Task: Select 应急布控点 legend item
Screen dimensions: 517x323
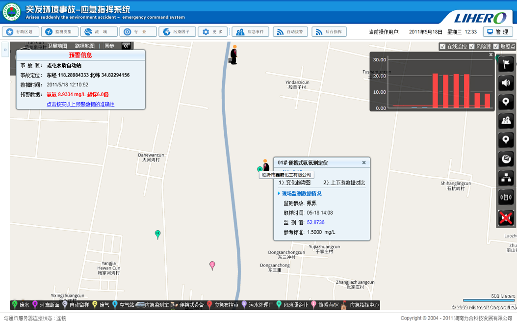Action: 223,305
